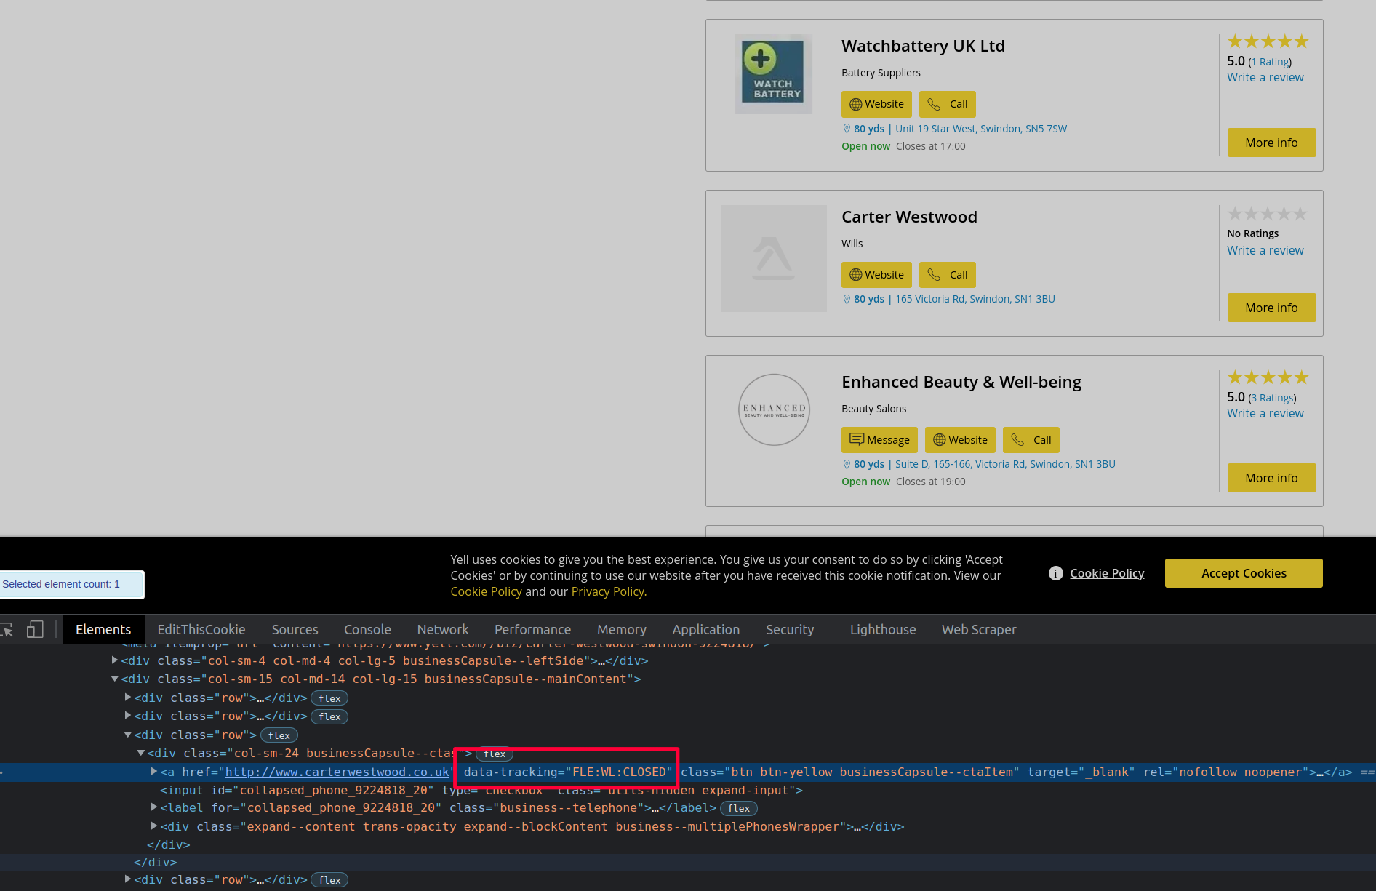Expand the business--telephone label node
The image size is (1376, 891).
click(x=154, y=807)
